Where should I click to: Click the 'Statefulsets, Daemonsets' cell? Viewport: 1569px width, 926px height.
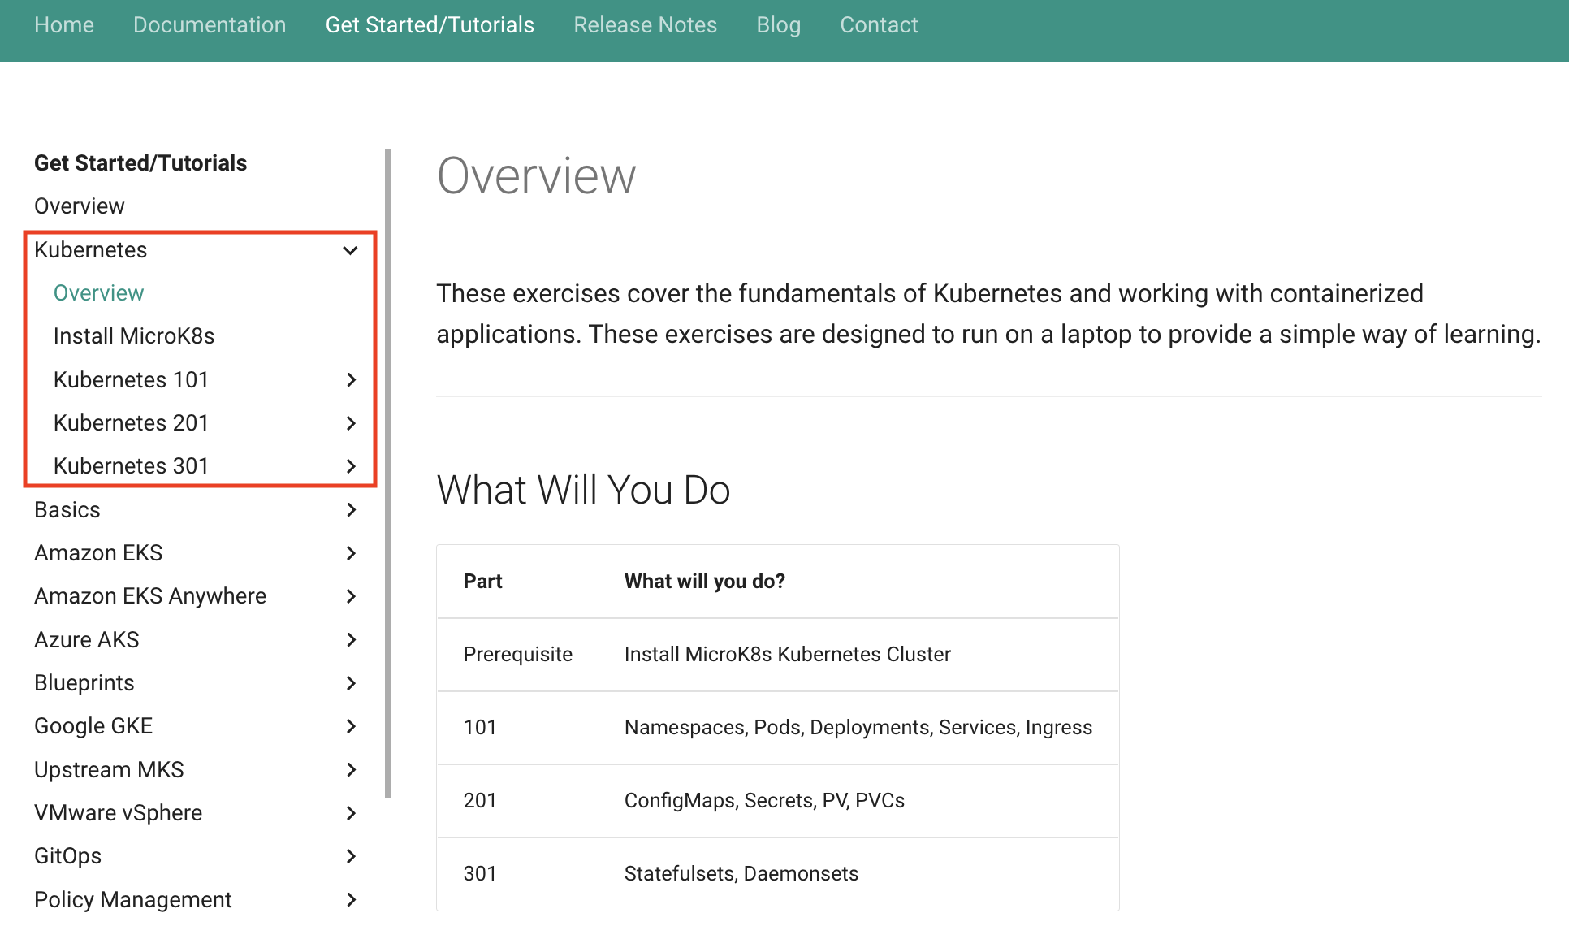(741, 874)
